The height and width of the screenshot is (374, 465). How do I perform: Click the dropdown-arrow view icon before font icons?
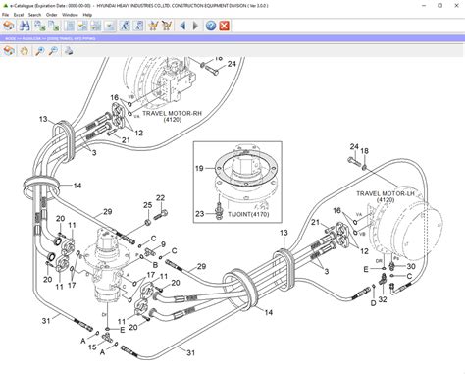click(x=110, y=26)
